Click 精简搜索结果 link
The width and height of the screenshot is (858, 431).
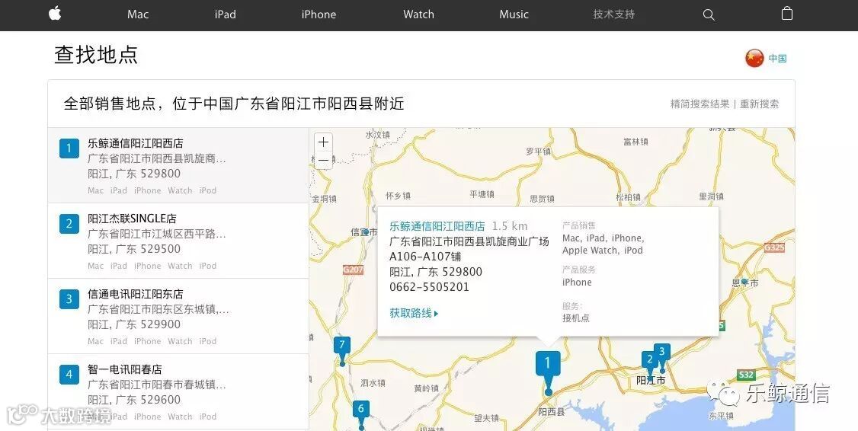pos(700,104)
